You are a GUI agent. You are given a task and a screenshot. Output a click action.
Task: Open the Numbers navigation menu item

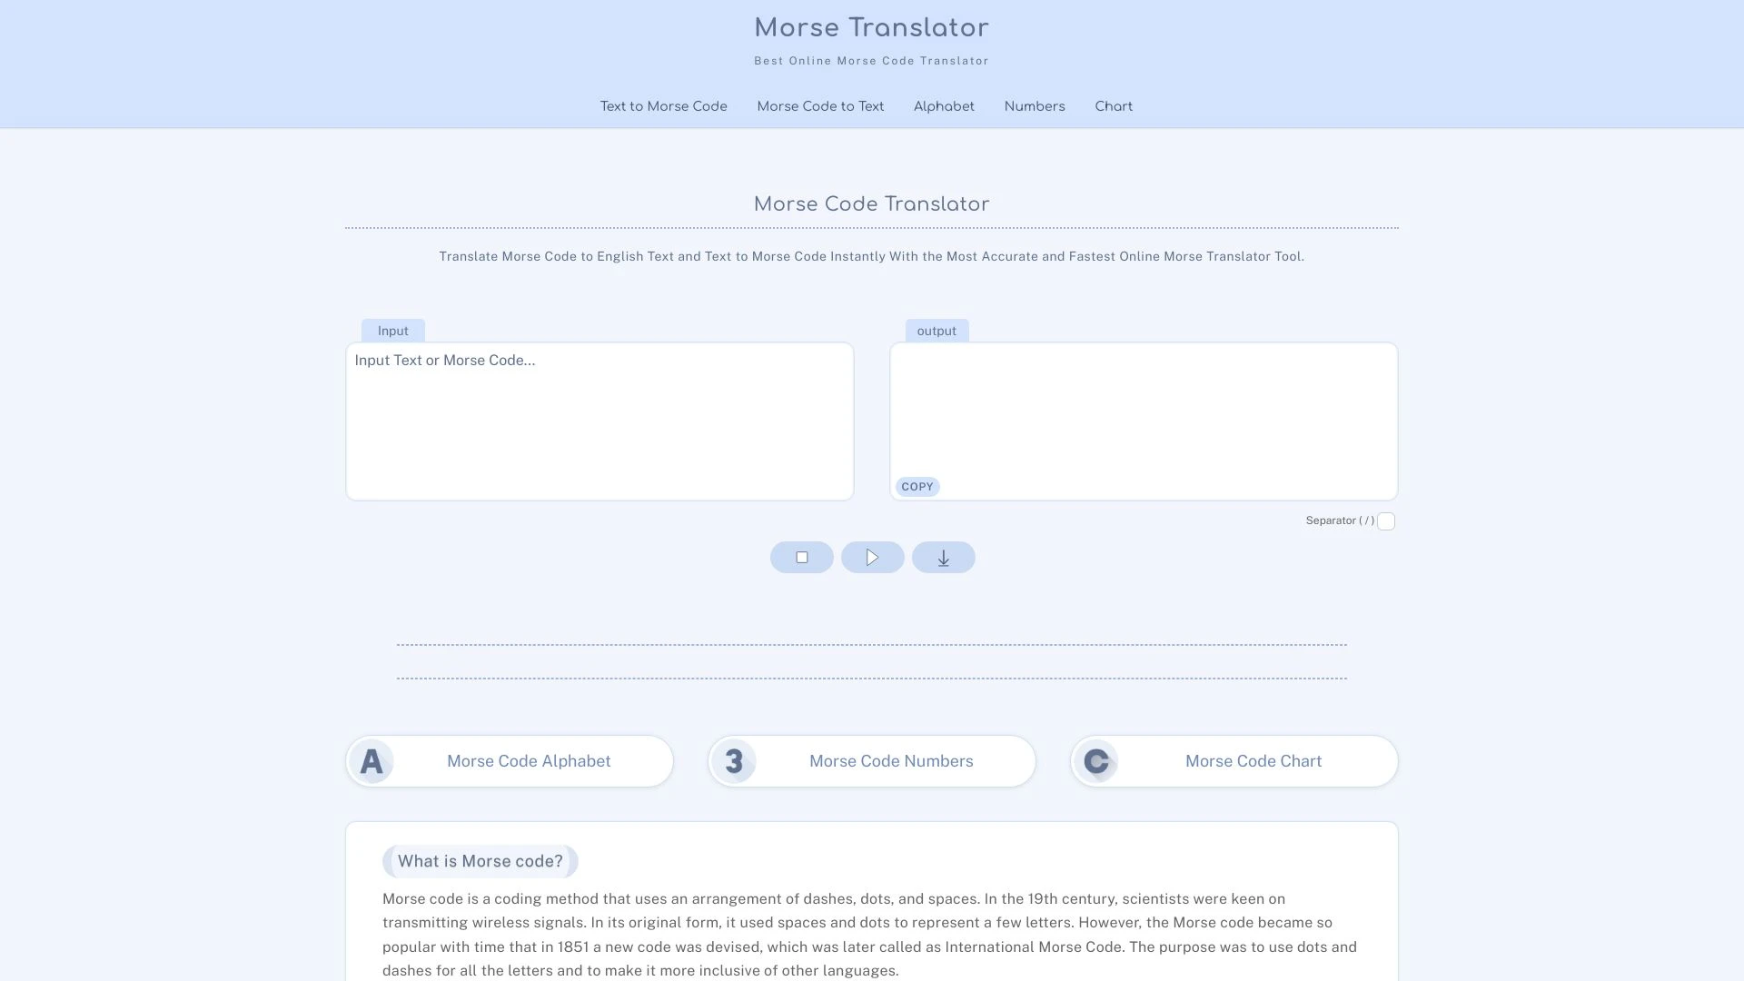[x=1034, y=106]
